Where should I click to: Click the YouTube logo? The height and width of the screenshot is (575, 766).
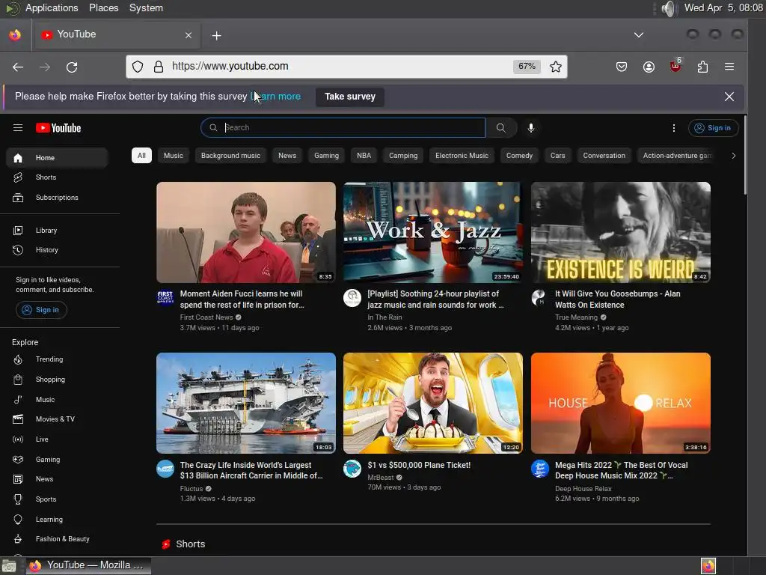58,127
